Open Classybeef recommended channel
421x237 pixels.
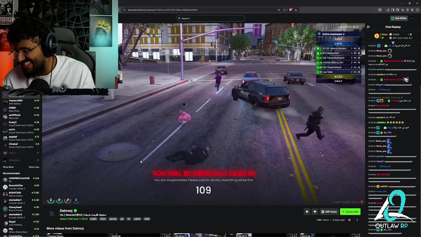21,209
